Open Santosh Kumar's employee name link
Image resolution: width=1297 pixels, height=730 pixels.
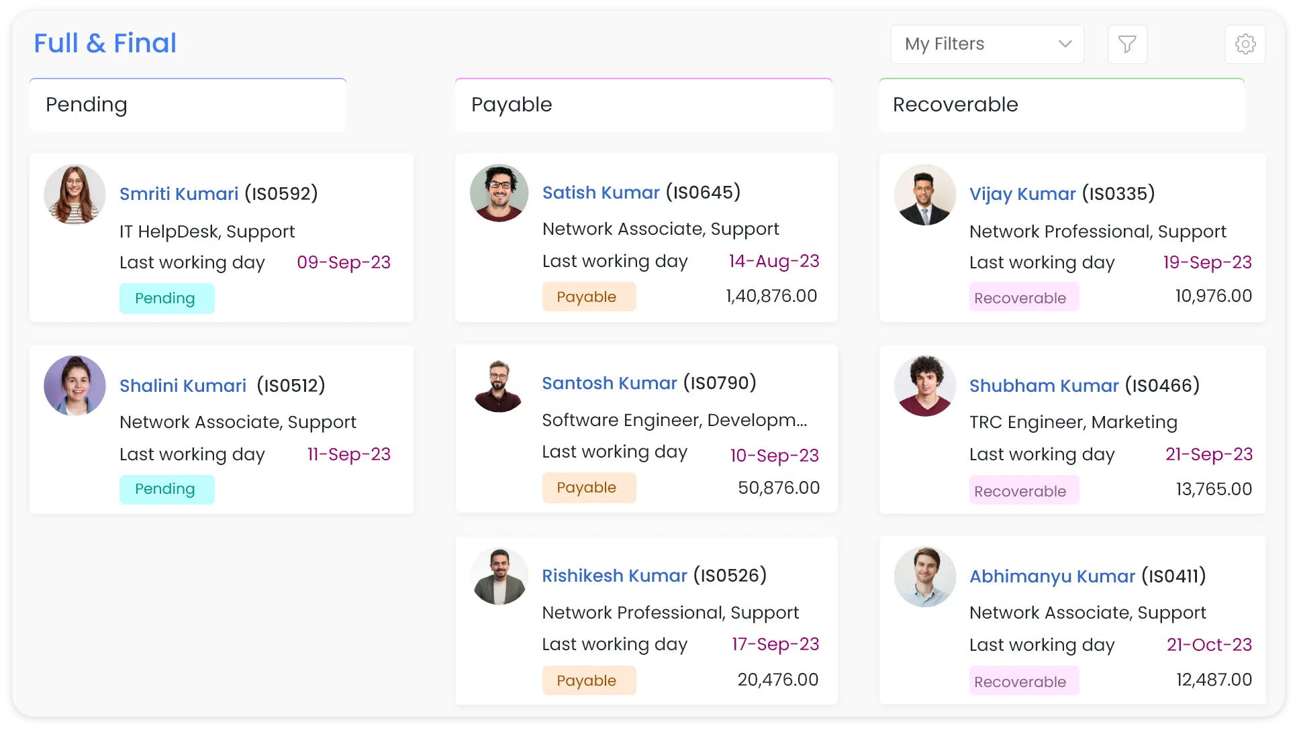pyautogui.click(x=610, y=383)
